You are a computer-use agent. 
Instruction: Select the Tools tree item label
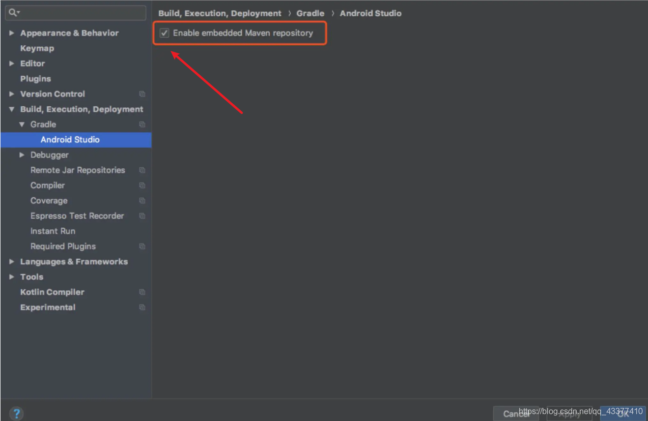pyautogui.click(x=32, y=277)
